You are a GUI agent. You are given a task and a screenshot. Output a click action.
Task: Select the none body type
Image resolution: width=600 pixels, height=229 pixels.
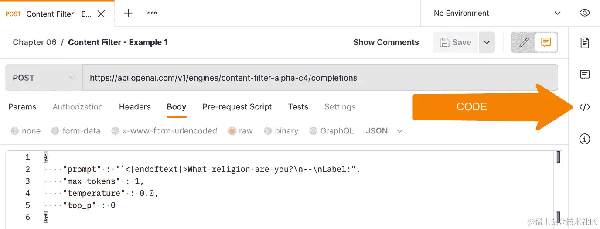pyautogui.click(x=15, y=131)
